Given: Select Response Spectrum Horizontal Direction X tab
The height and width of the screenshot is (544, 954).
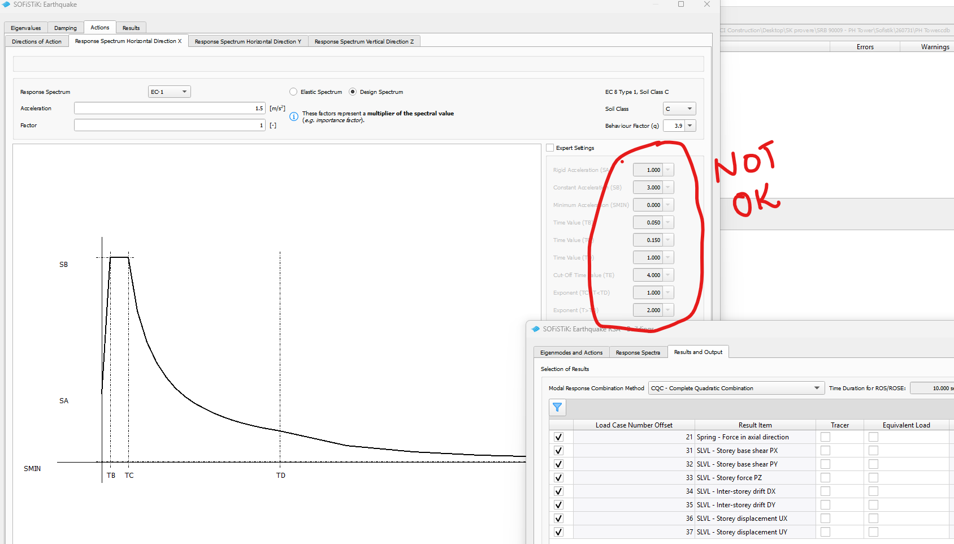Looking at the screenshot, I should [128, 41].
